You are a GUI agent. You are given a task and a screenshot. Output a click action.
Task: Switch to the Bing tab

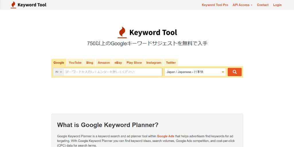click(x=89, y=63)
